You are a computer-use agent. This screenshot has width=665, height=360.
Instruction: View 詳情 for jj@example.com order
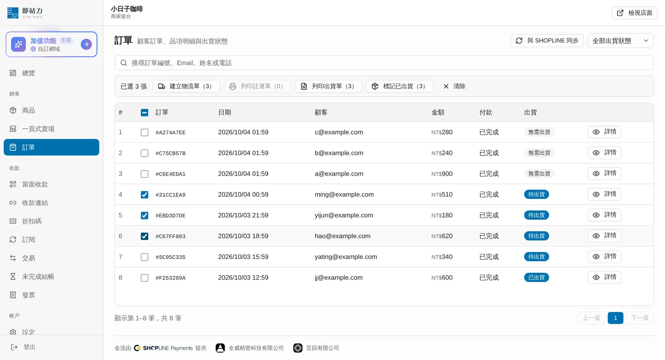[604, 277]
